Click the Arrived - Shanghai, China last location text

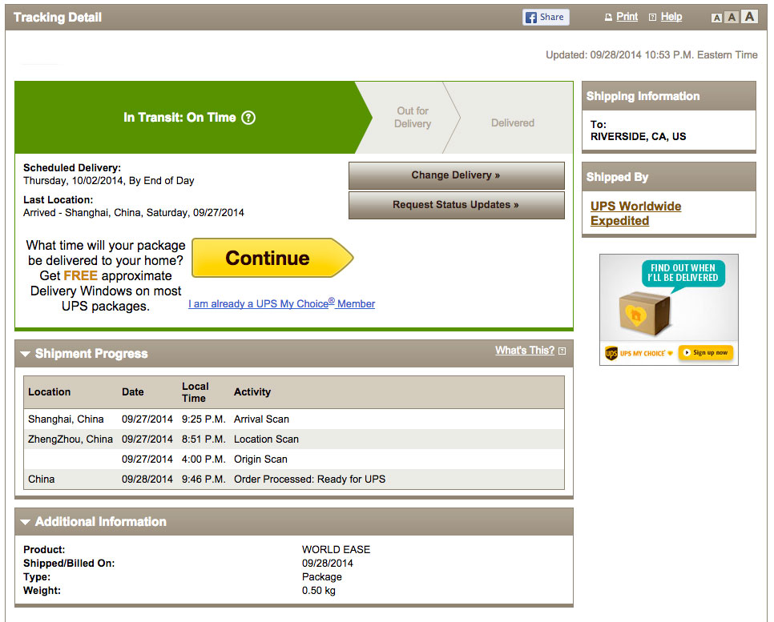pyautogui.click(x=133, y=213)
